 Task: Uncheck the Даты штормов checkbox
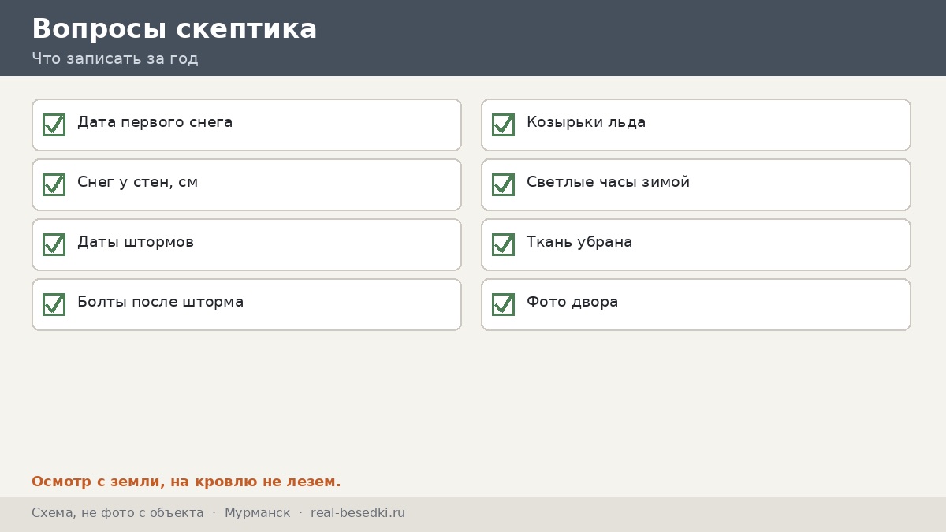54,244
